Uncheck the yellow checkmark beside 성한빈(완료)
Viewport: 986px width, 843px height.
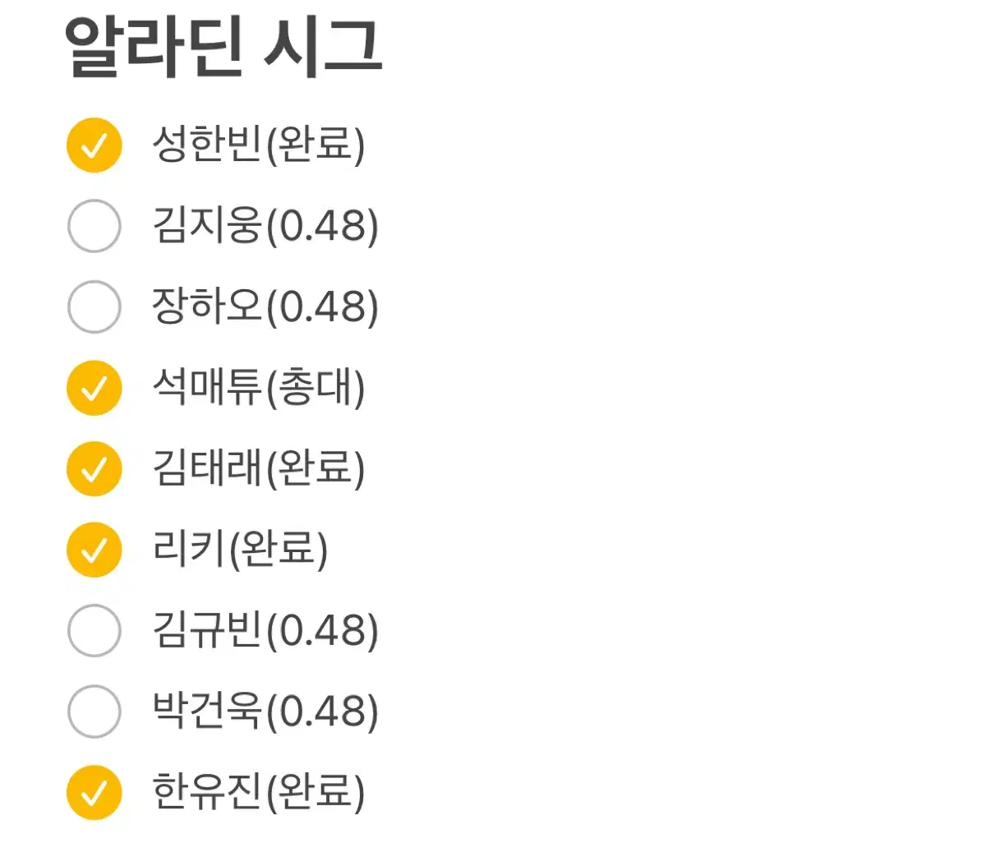click(94, 145)
